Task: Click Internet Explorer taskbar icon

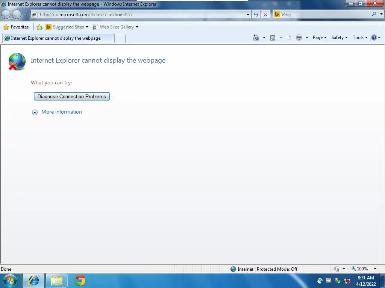Action: coord(33,280)
